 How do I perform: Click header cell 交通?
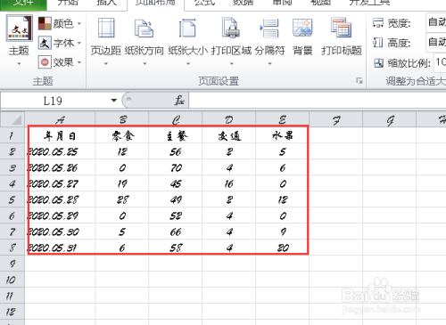pos(229,136)
